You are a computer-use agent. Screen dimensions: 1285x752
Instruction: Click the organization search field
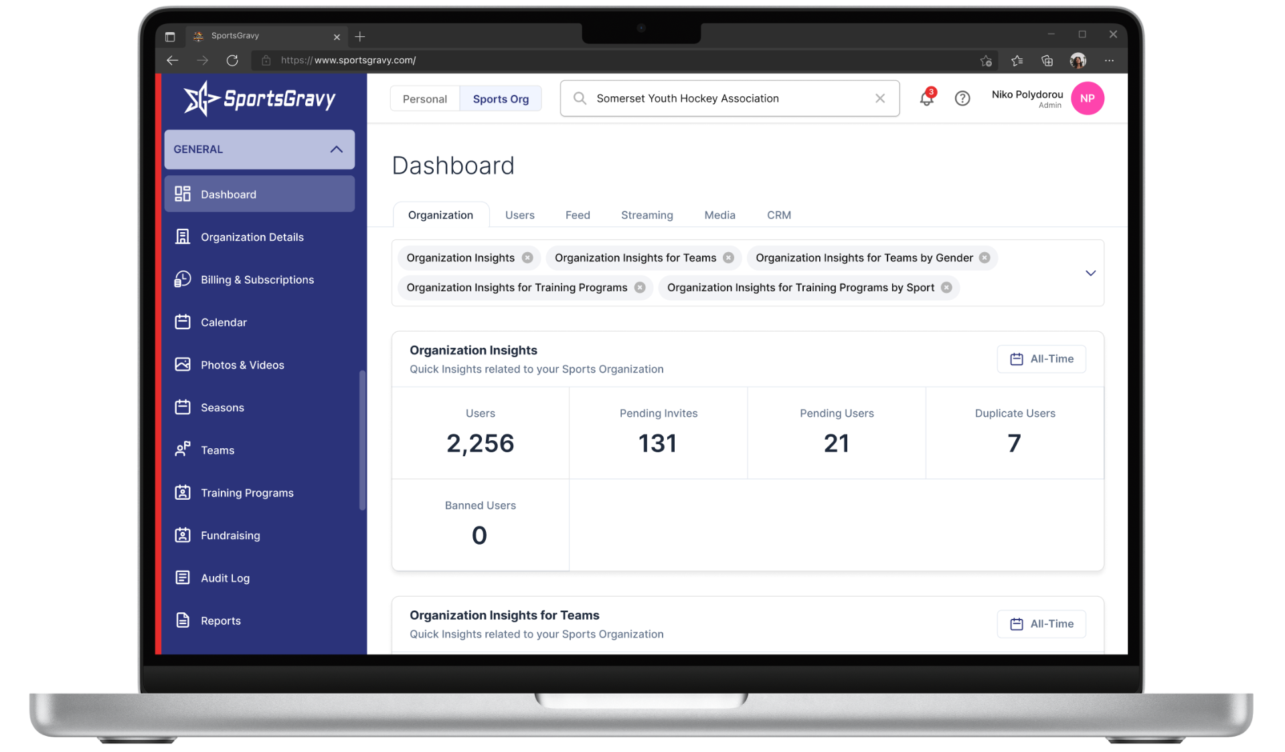pos(730,98)
